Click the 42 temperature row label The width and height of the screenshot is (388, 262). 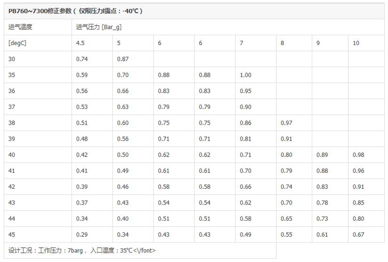[12, 186]
